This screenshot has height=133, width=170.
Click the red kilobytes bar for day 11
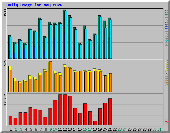click(x=60, y=110)
